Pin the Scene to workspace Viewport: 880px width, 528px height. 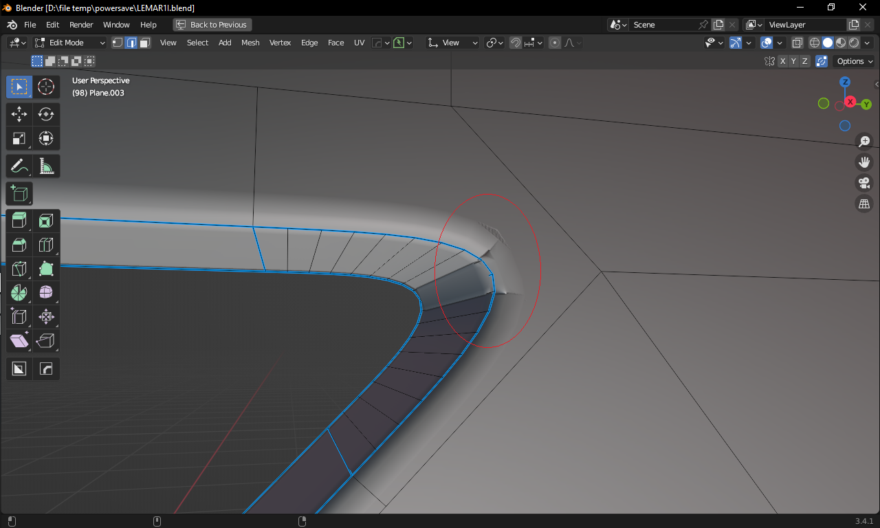pyautogui.click(x=703, y=25)
